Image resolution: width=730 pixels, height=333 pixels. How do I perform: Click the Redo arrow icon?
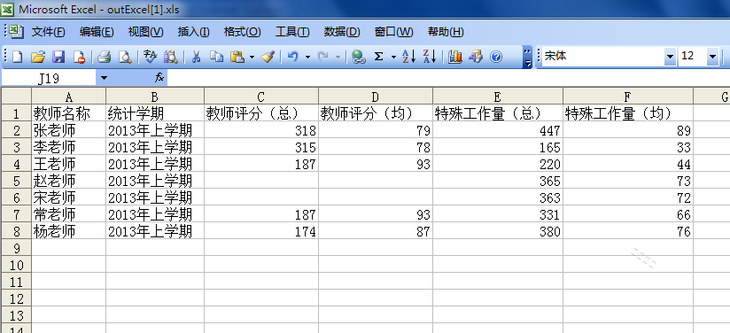(x=322, y=57)
